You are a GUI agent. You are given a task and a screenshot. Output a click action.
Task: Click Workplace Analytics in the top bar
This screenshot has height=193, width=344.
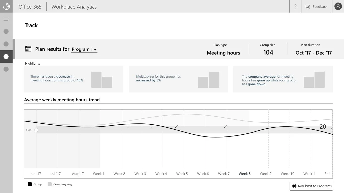74,7
